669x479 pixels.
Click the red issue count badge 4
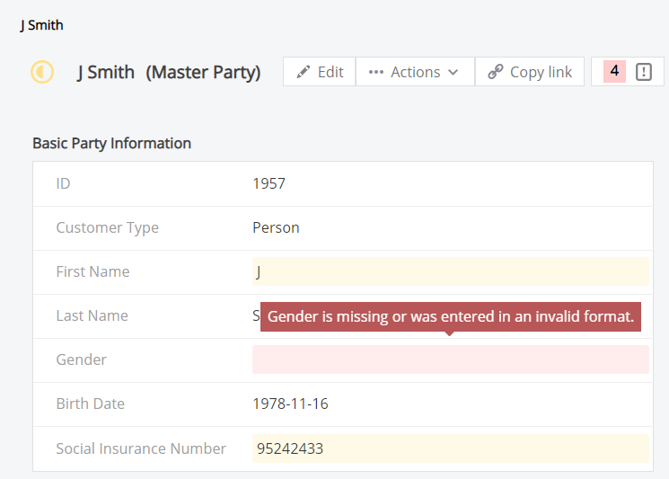(x=614, y=71)
